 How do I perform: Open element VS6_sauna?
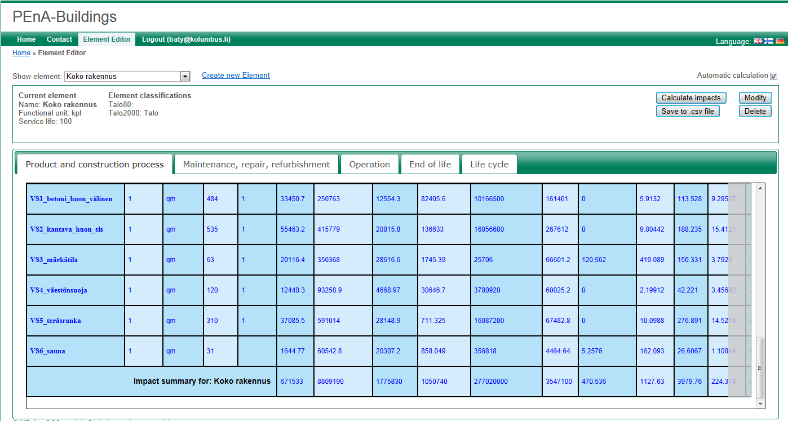tap(48, 351)
